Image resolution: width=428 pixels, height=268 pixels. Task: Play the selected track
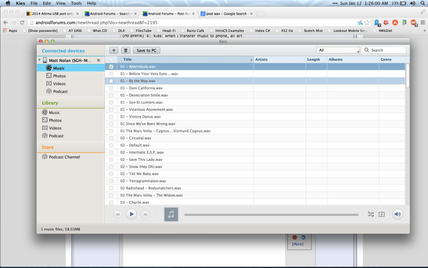point(131,214)
